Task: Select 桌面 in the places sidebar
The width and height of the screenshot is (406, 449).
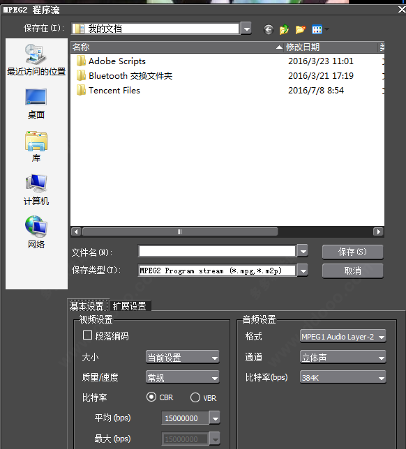Action: 36,104
